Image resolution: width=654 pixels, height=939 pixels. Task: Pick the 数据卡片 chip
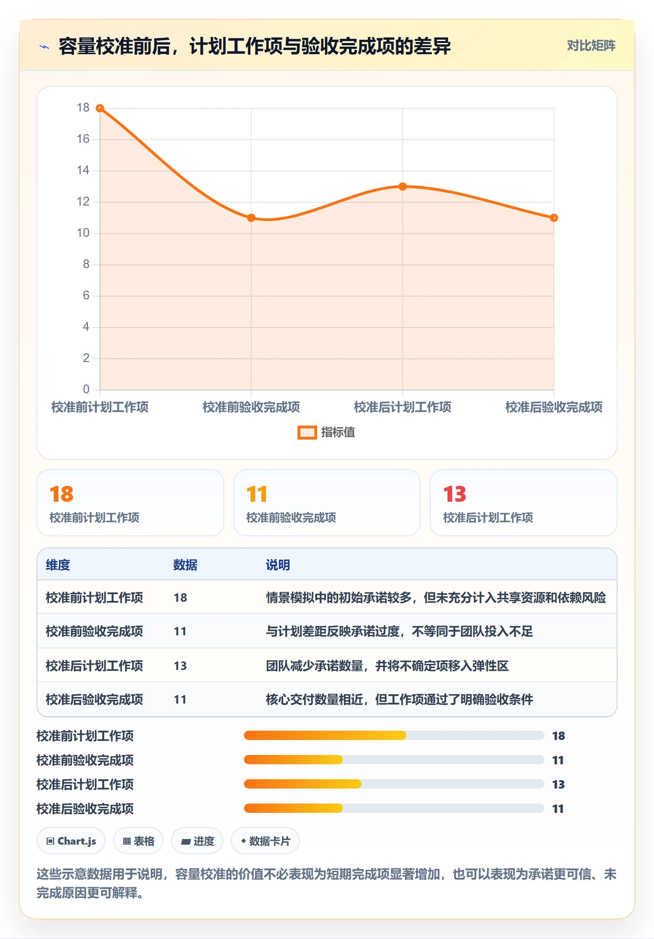click(265, 841)
